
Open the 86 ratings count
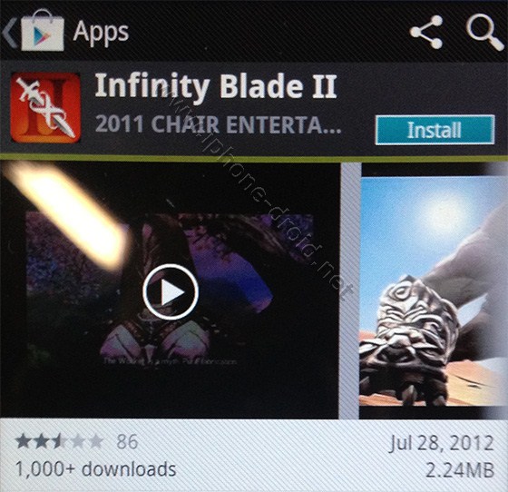pyautogui.click(x=127, y=442)
